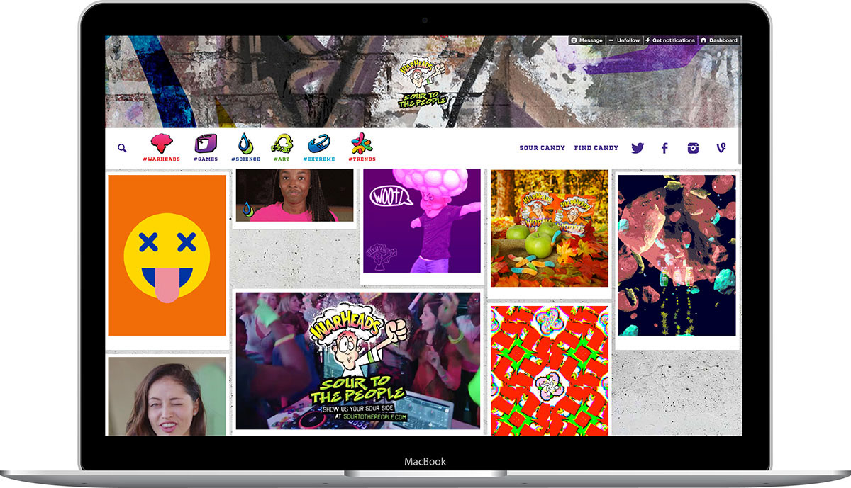Image resolution: width=851 pixels, height=488 pixels.
Task: Click the search magnifier icon
Action: [122, 148]
